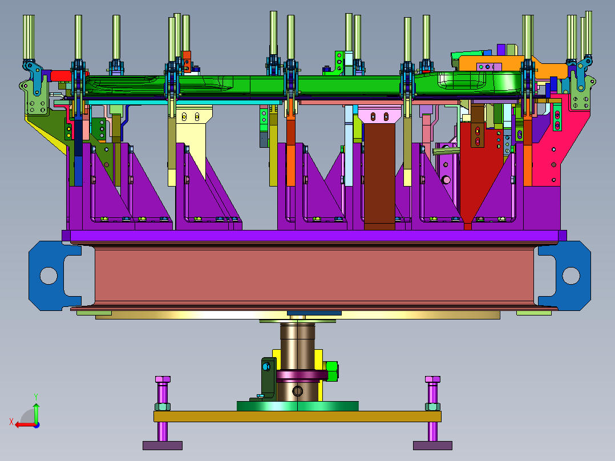The image size is (615, 461).
Task: Select the left blue end bracket
Action: click(47, 276)
